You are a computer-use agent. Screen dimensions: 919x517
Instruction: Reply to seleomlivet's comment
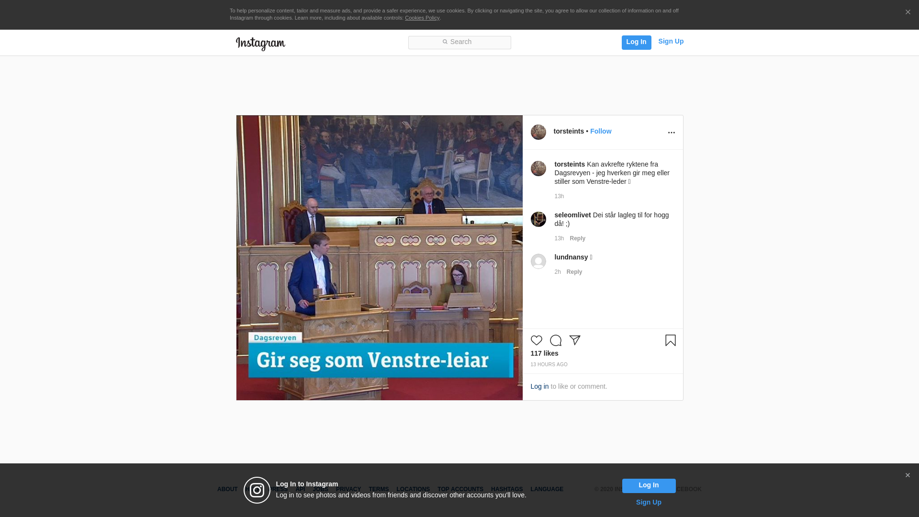(x=578, y=238)
